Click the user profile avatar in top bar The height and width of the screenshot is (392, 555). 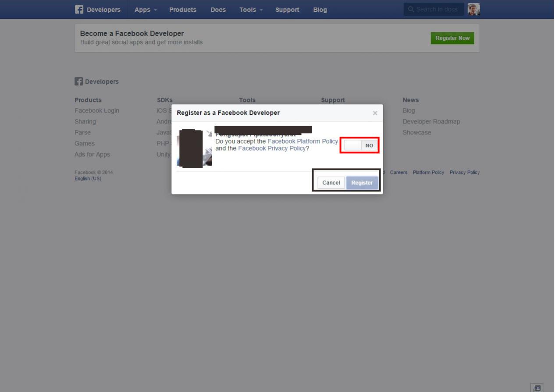(474, 9)
